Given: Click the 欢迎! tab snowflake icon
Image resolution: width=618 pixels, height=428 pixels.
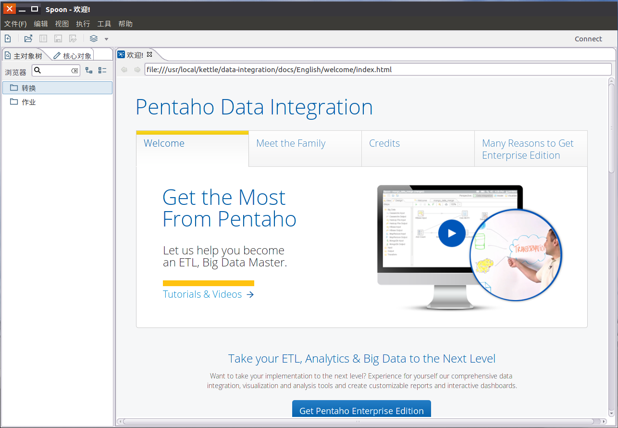Looking at the screenshot, I should pos(121,54).
